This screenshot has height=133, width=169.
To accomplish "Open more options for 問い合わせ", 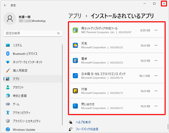I will pos(156,106).
